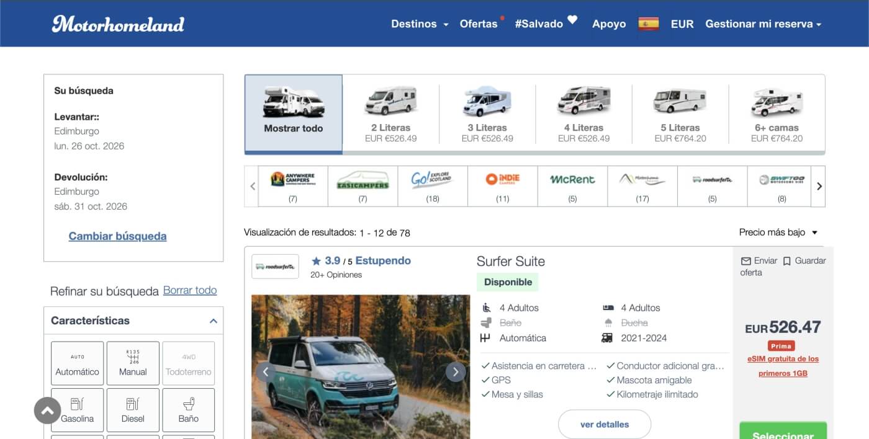The width and height of the screenshot is (869, 439).
Task: Go to previous Surfer Suite photo
Action: [266, 372]
